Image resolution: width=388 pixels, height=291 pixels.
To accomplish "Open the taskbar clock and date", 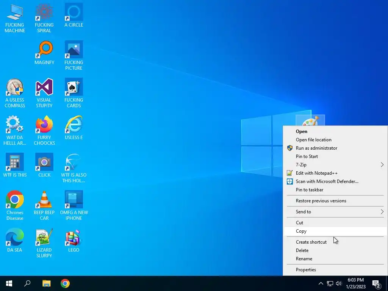I will coord(355,283).
